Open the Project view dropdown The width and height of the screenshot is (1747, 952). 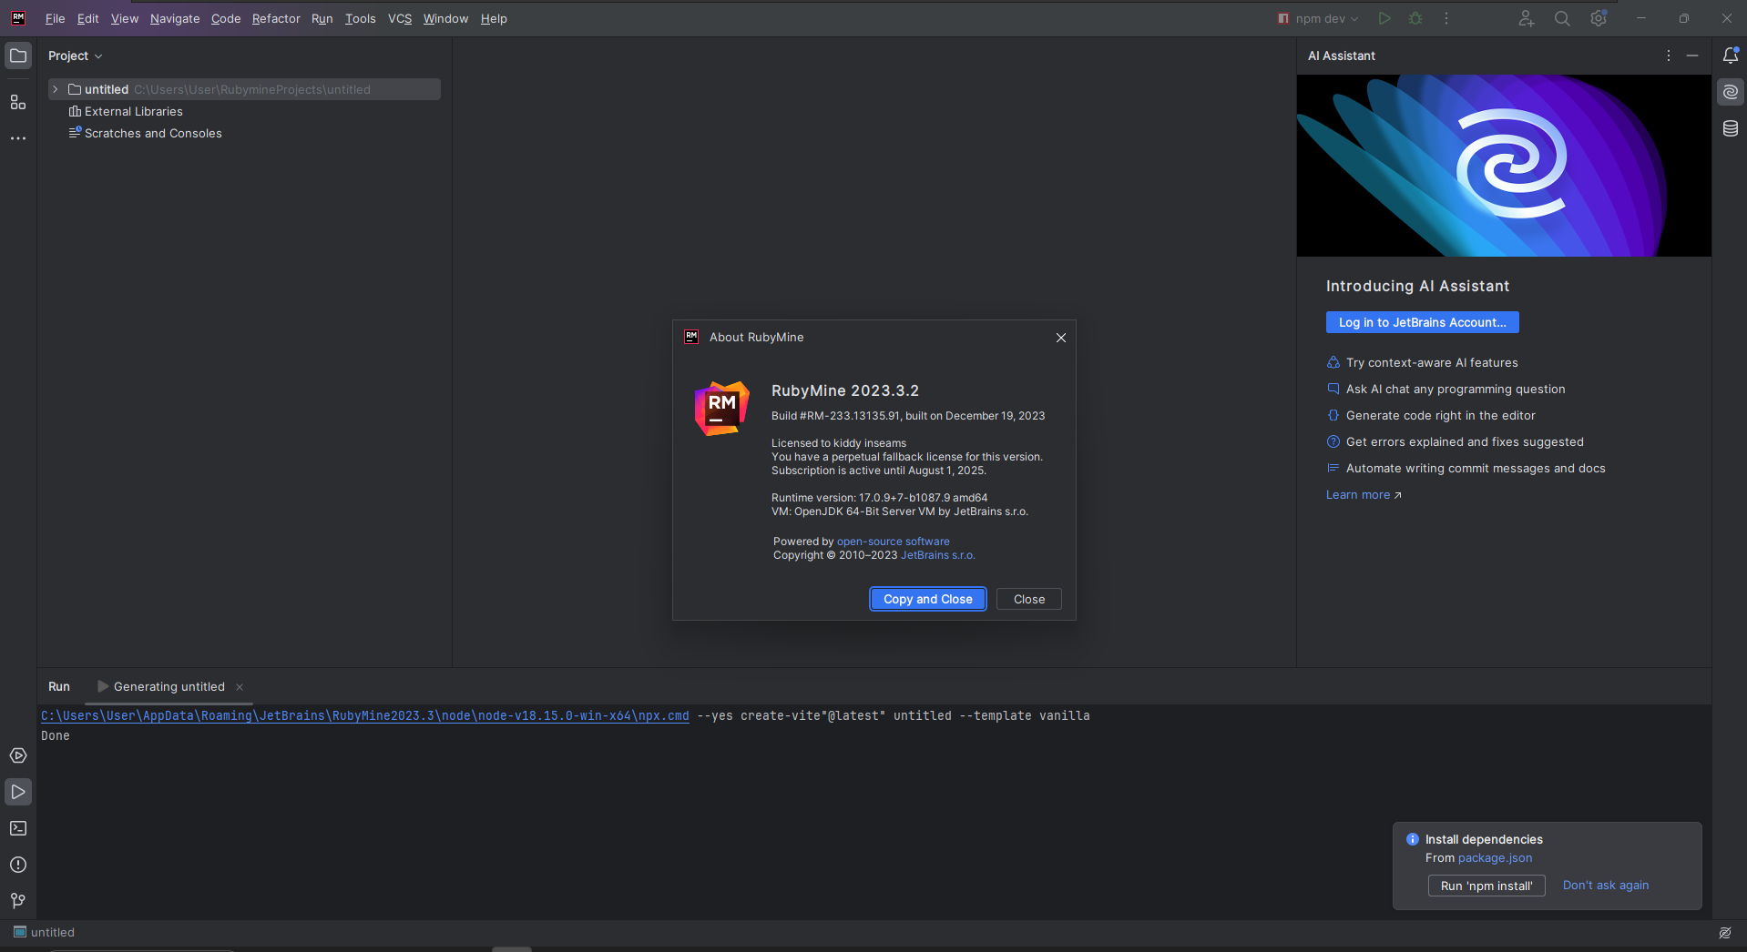[76, 56]
